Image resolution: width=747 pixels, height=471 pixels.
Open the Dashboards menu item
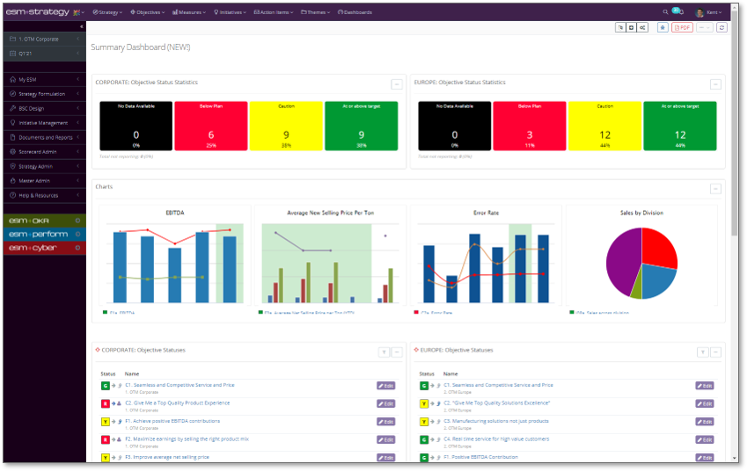(354, 12)
